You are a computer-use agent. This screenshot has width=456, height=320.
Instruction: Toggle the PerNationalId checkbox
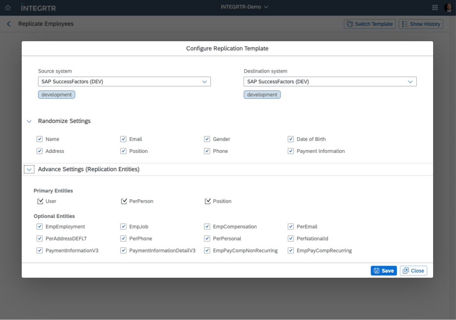[291, 238]
